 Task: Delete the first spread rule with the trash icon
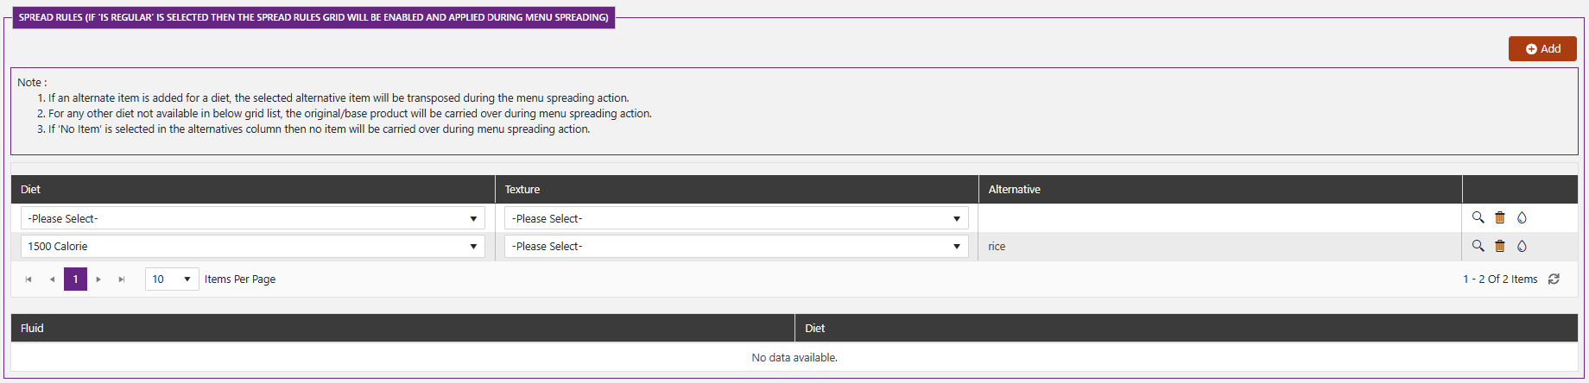pyautogui.click(x=1500, y=217)
